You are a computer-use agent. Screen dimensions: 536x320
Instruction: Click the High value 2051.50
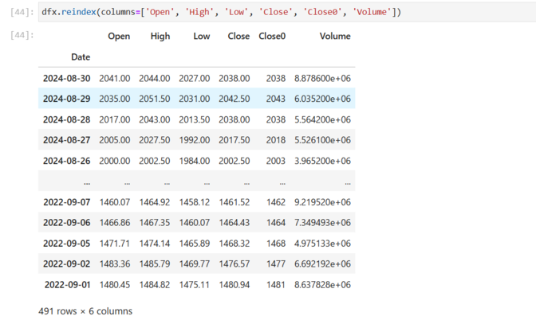point(154,100)
